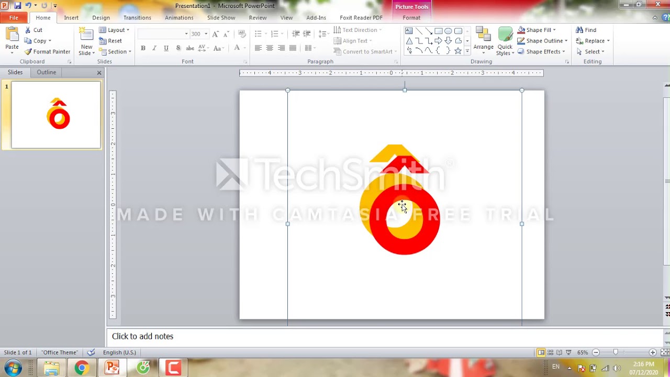
Task: Select slide 1 thumbnail
Action: pos(56,115)
